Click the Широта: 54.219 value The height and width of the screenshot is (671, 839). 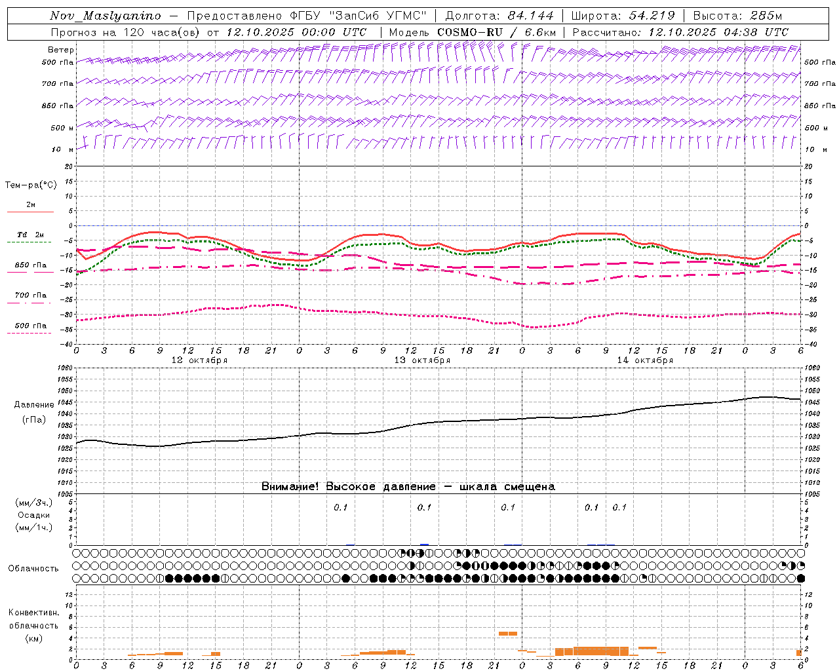(623, 16)
